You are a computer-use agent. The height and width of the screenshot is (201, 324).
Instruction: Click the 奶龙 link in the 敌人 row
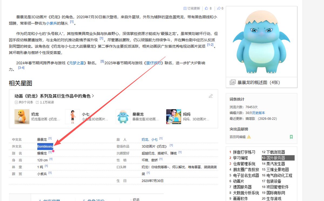pyautogui.click(x=145, y=139)
